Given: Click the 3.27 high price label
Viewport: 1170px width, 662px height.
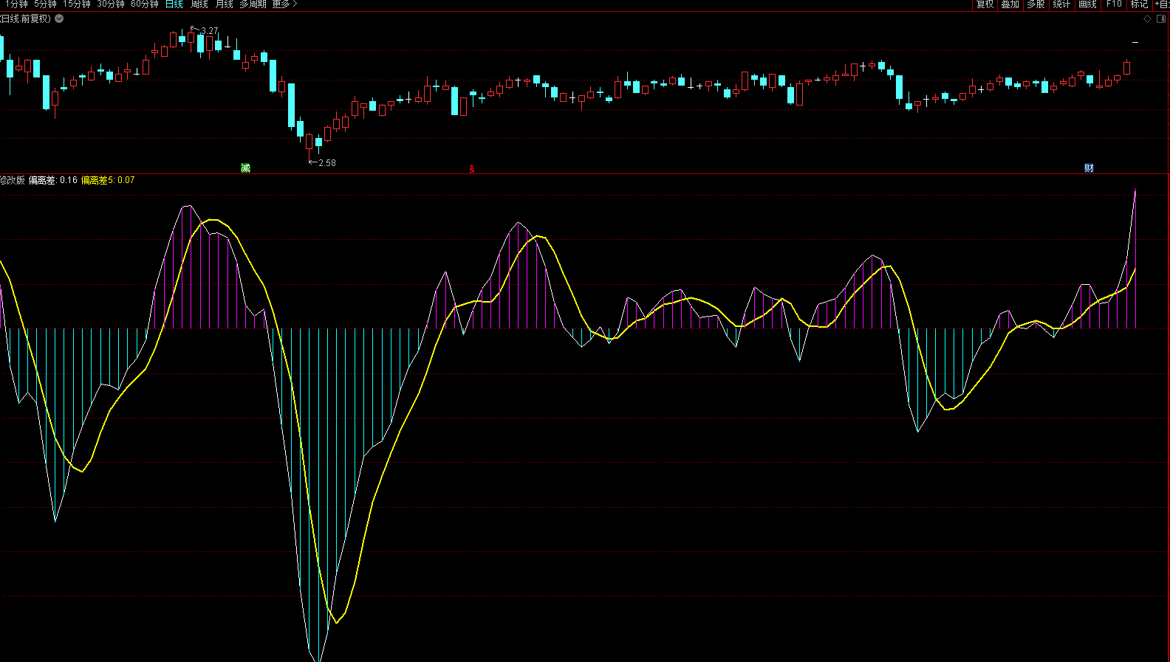Looking at the screenshot, I should [x=209, y=31].
